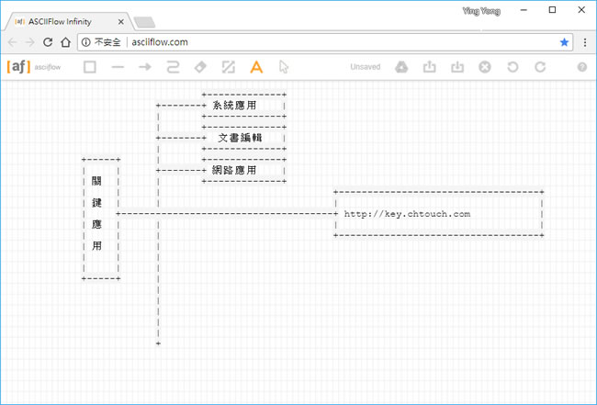Undo the last drawing action
This screenshot has height=405, width=597.
click(x=513, y=67)
